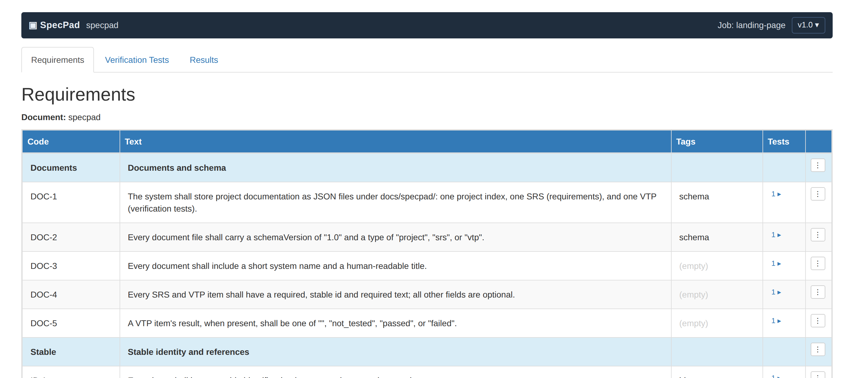
Task: Expand the tests list for DOC-3
Action: coord(776,264)
